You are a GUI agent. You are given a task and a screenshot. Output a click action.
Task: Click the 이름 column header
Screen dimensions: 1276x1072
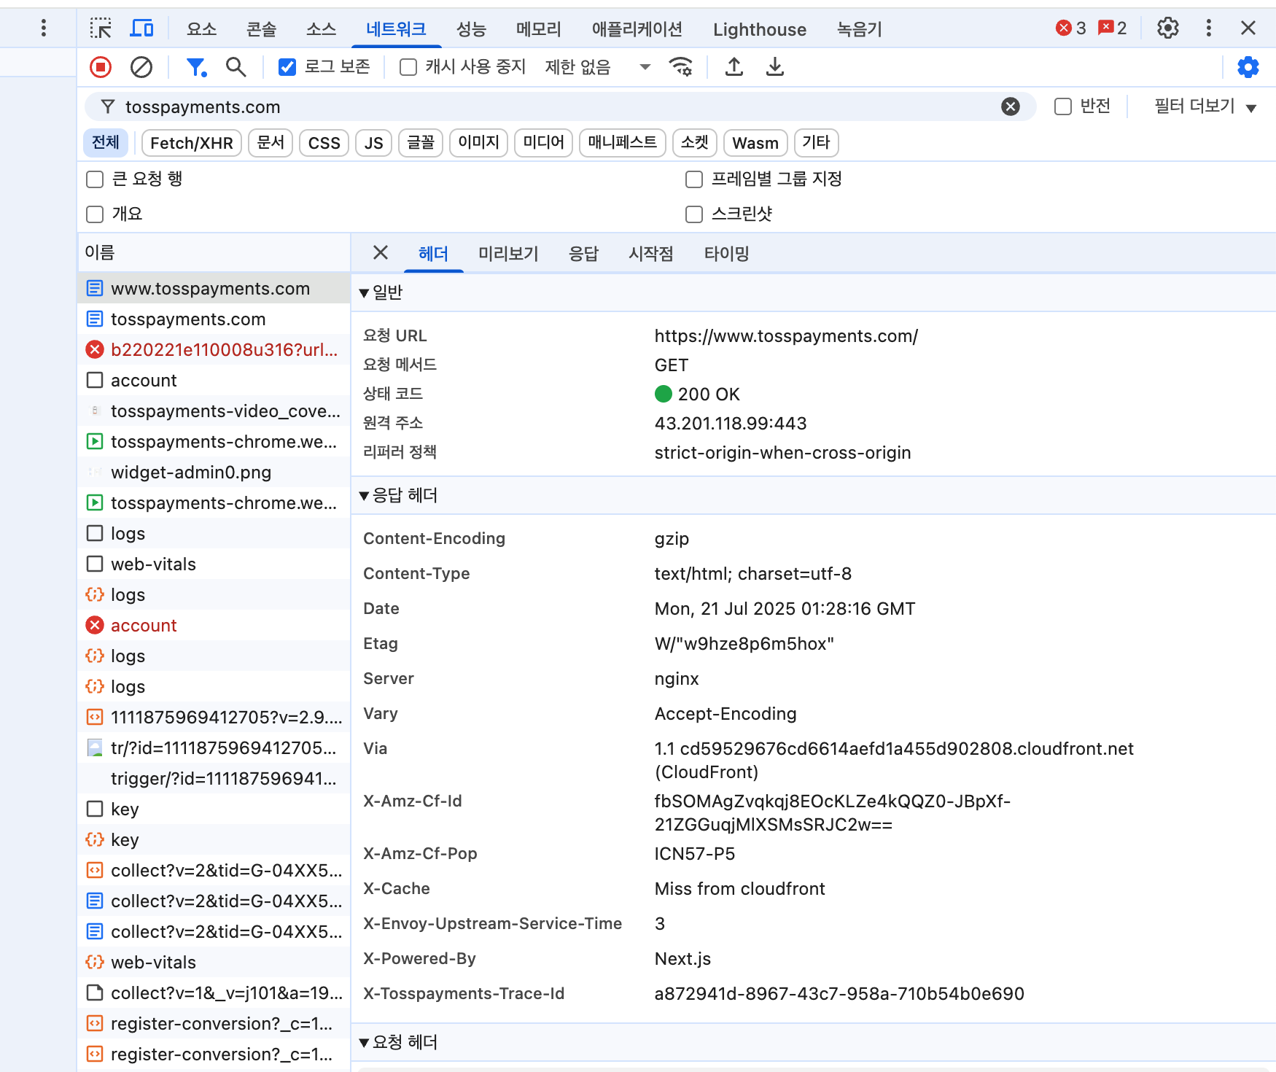tap(214, 253)
